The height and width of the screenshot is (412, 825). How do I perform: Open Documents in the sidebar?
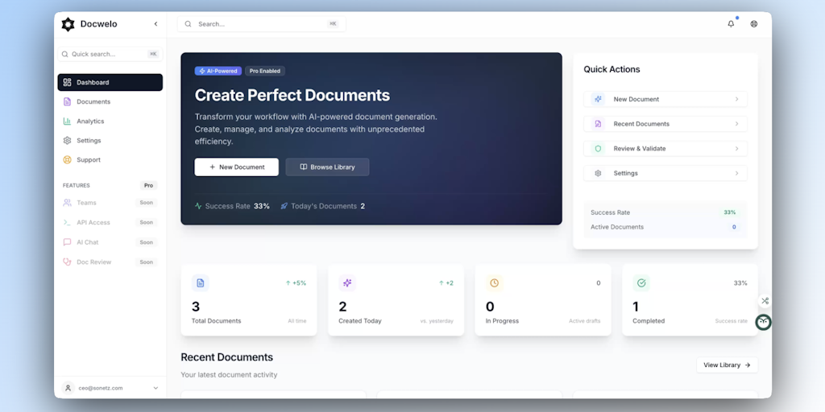tap(110, 102)
